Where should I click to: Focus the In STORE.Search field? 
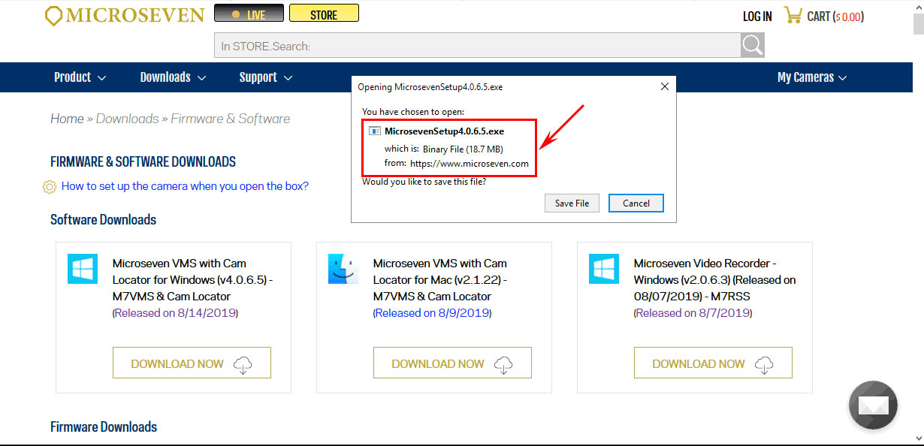(x=478, y=46)
